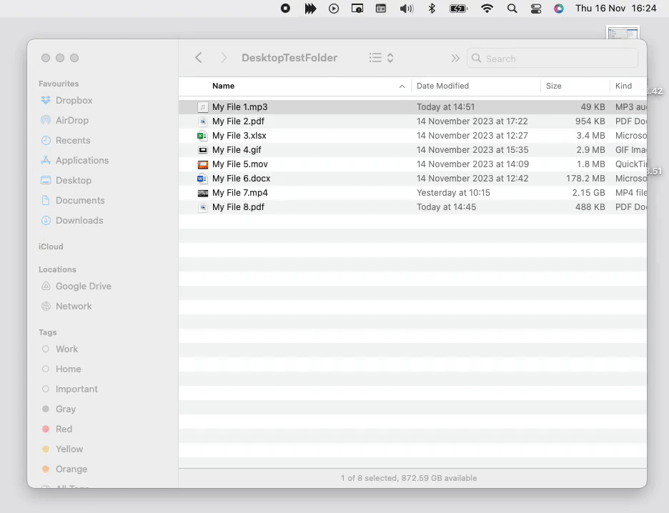Click the 2.9 MB size value
The width and height of the screenshot is (669, 513).
pyautogui.click(x=590, y=149)
